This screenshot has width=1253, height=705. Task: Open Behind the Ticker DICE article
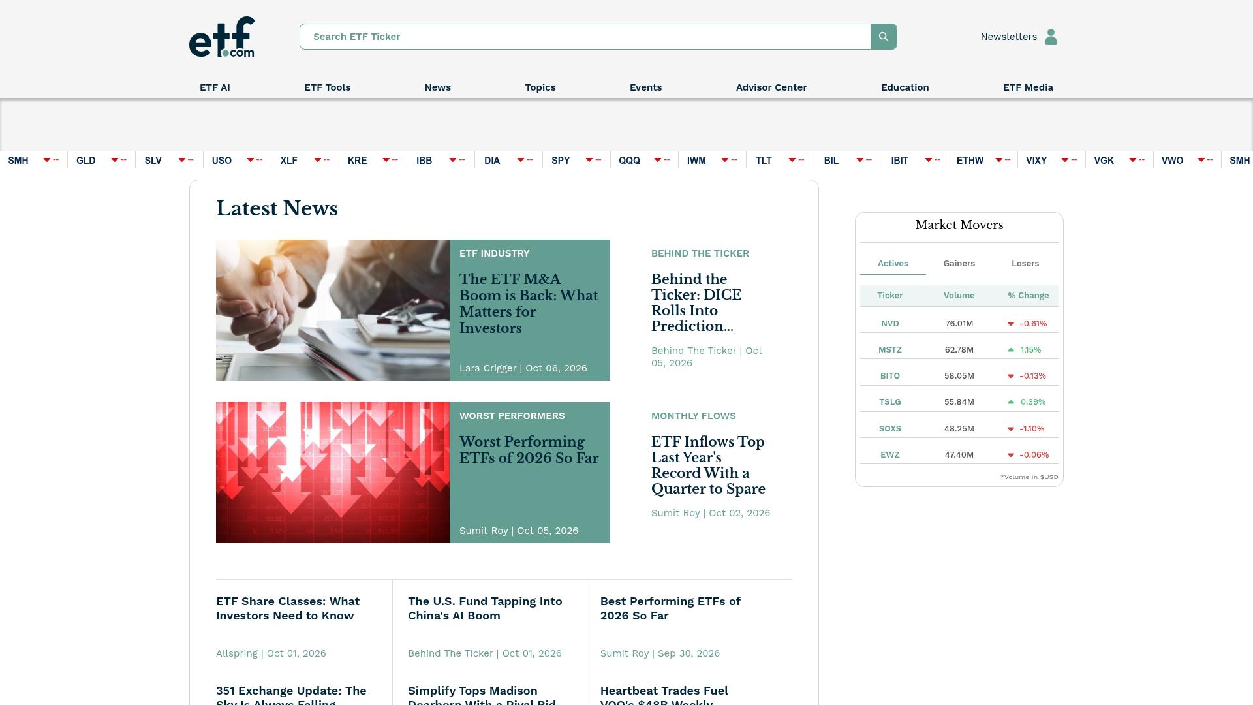click(x=696, y=303)
